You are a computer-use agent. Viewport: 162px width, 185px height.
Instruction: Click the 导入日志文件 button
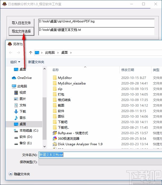click(21, 23)
